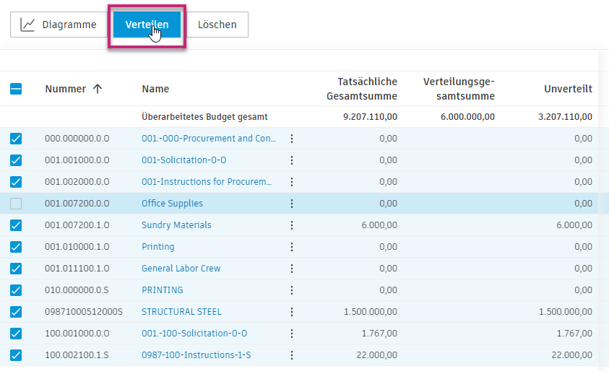Open the three-dot menu for Office Supplies
Image resolution: width=609 pixels, height=374 pixels.
pyautogui.click(x=292, y=204)
